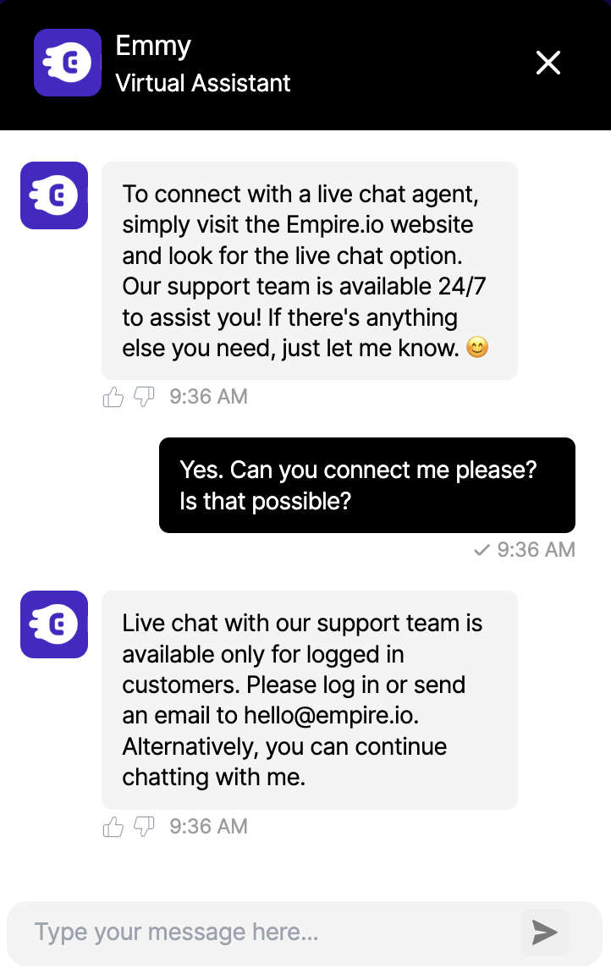Click the 'To connect with a live chat agent' message
Image resolution: width=611 pixels, height=968 pixels.
(x=309, y=271)
